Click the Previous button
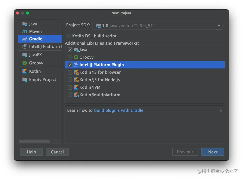Viewport: 243px width, 179px height. click(185, 152)
